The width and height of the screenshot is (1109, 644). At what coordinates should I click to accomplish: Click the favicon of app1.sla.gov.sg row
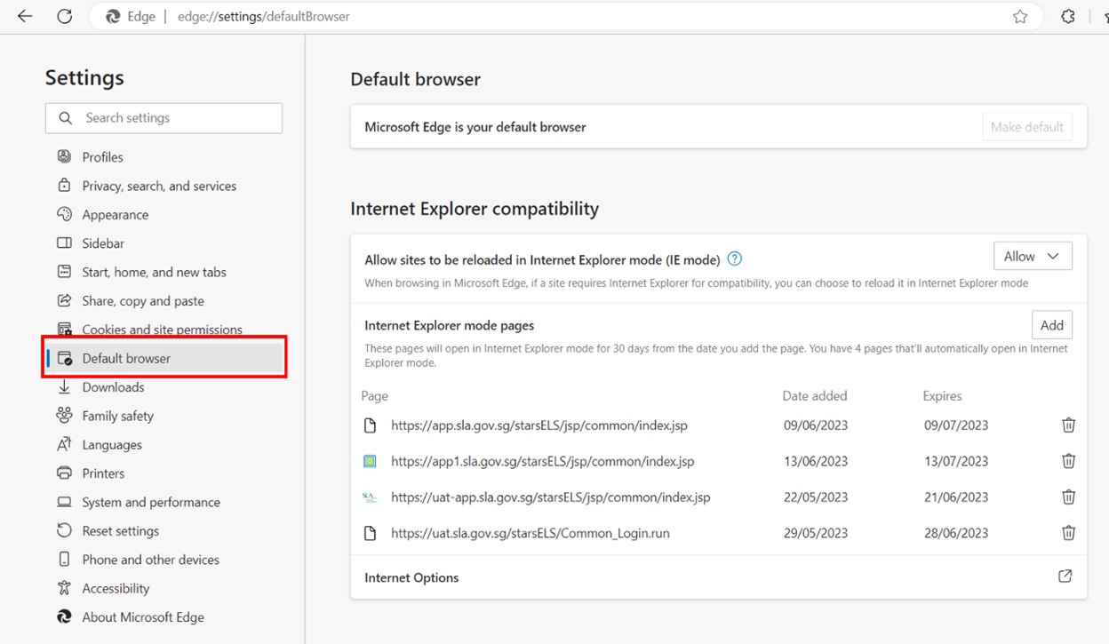click(x=371, y=461)
